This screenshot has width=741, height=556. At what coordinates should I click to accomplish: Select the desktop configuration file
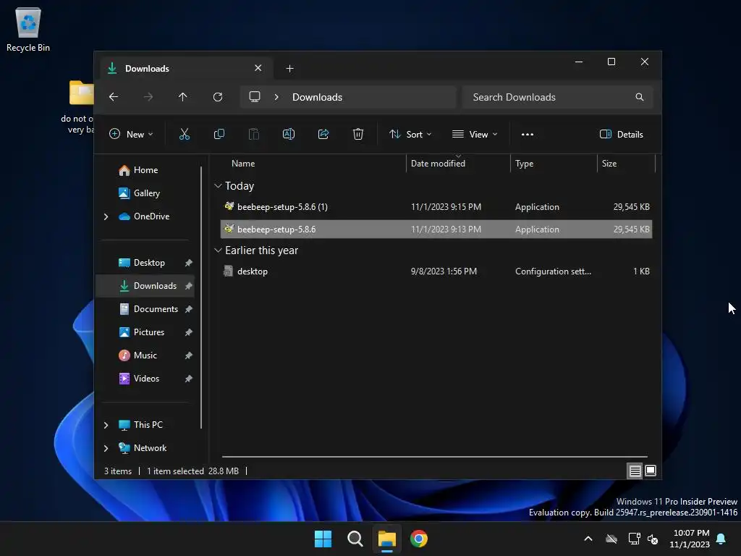tap(436, 271)
